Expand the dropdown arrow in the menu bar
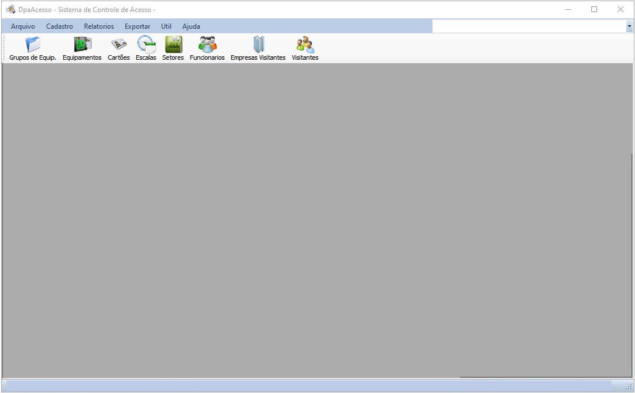The height and width of the screenshot is (393, 635). tap(629, 26)
